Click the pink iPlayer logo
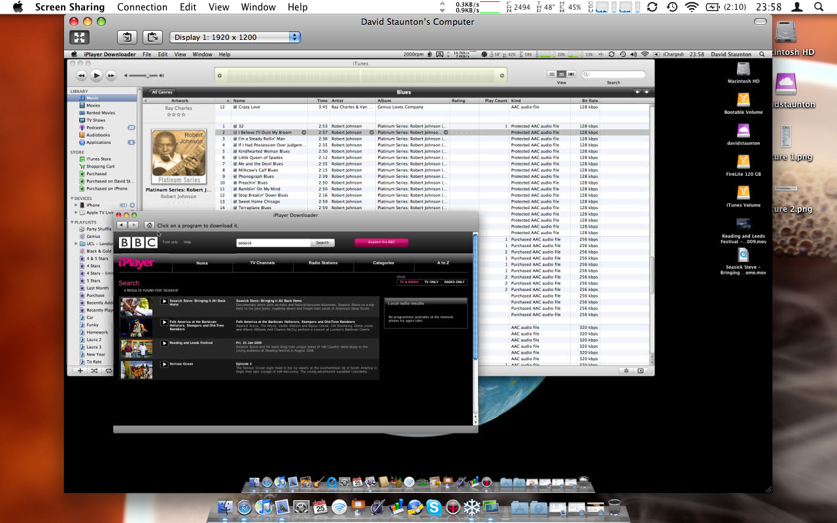This screenshot has height=523, width=837. click(x=136, y=263)
